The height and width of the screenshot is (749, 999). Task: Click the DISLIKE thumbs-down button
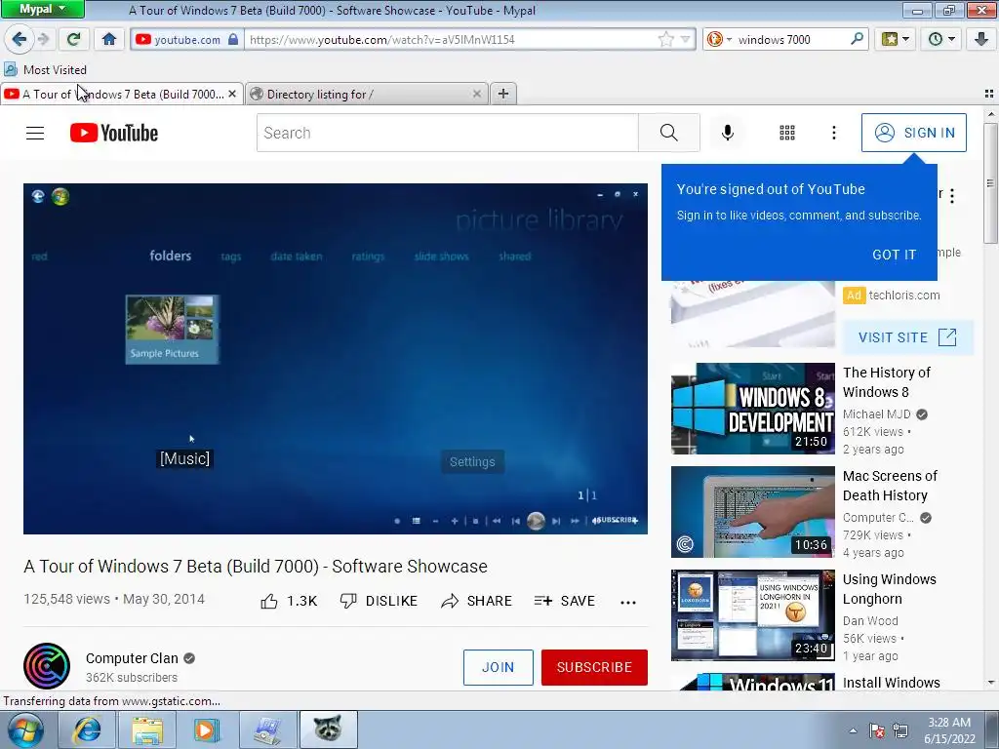379,601
